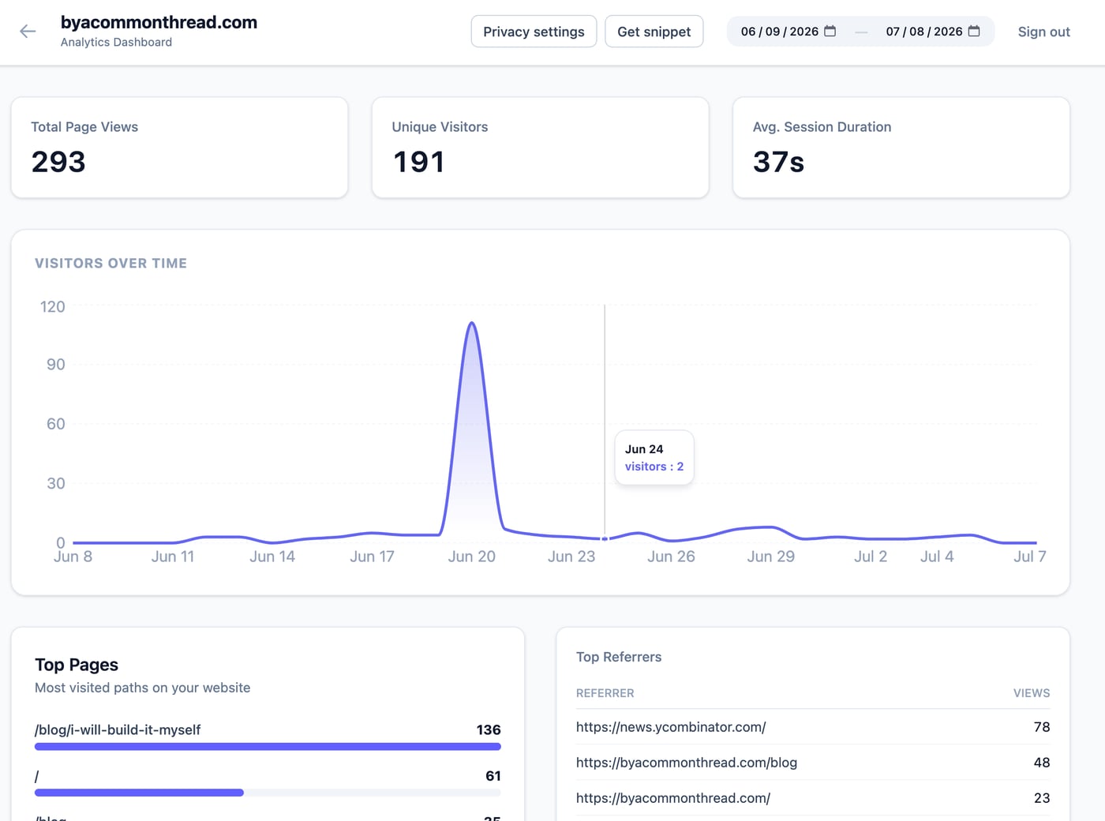Click the Top Pages heading
The height and width of the screenshot is (821, 1105).
[x=77, y=665]
